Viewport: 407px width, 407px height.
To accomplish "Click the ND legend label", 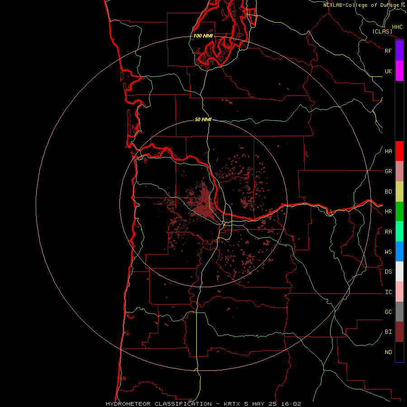I will point(388,352).
